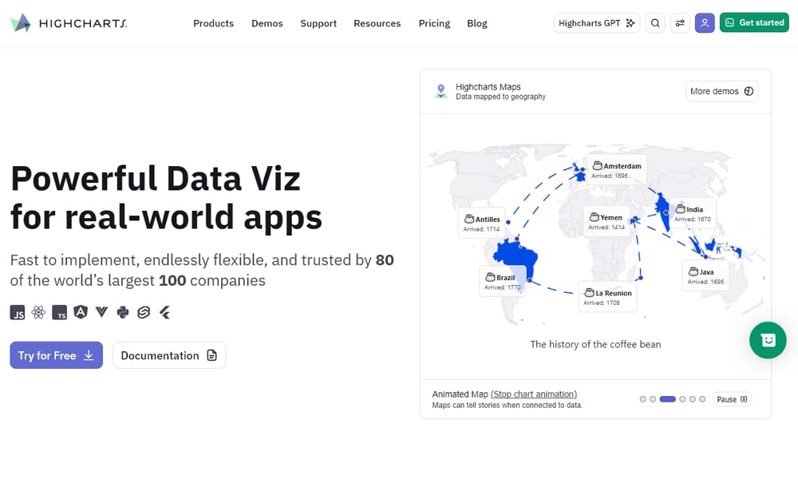Open the Support menu
The width and height of the screenshot is (798, 479).
tap(318, 23)
